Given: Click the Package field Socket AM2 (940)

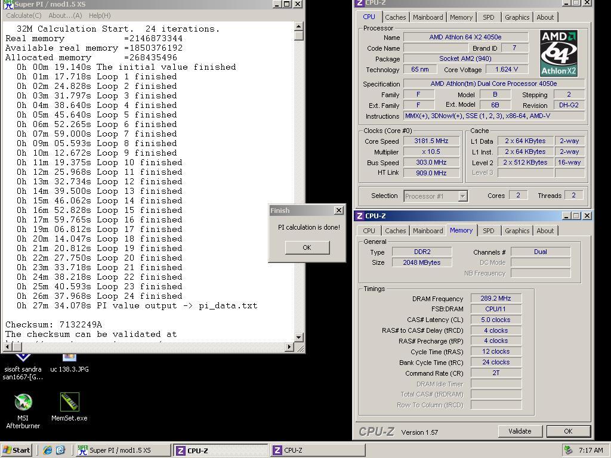Looking at the screenshot, I should click(465, 58).
